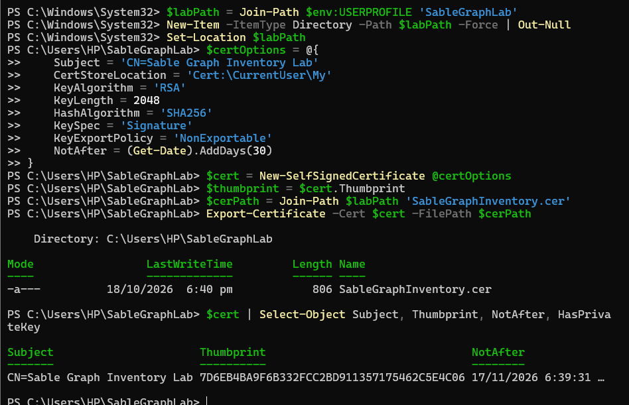Screen dimensions: 629x405
Task: Click CN=Sable Graph Inventory Lab result value
Action: pyautogui.click(x=100, y=377)
